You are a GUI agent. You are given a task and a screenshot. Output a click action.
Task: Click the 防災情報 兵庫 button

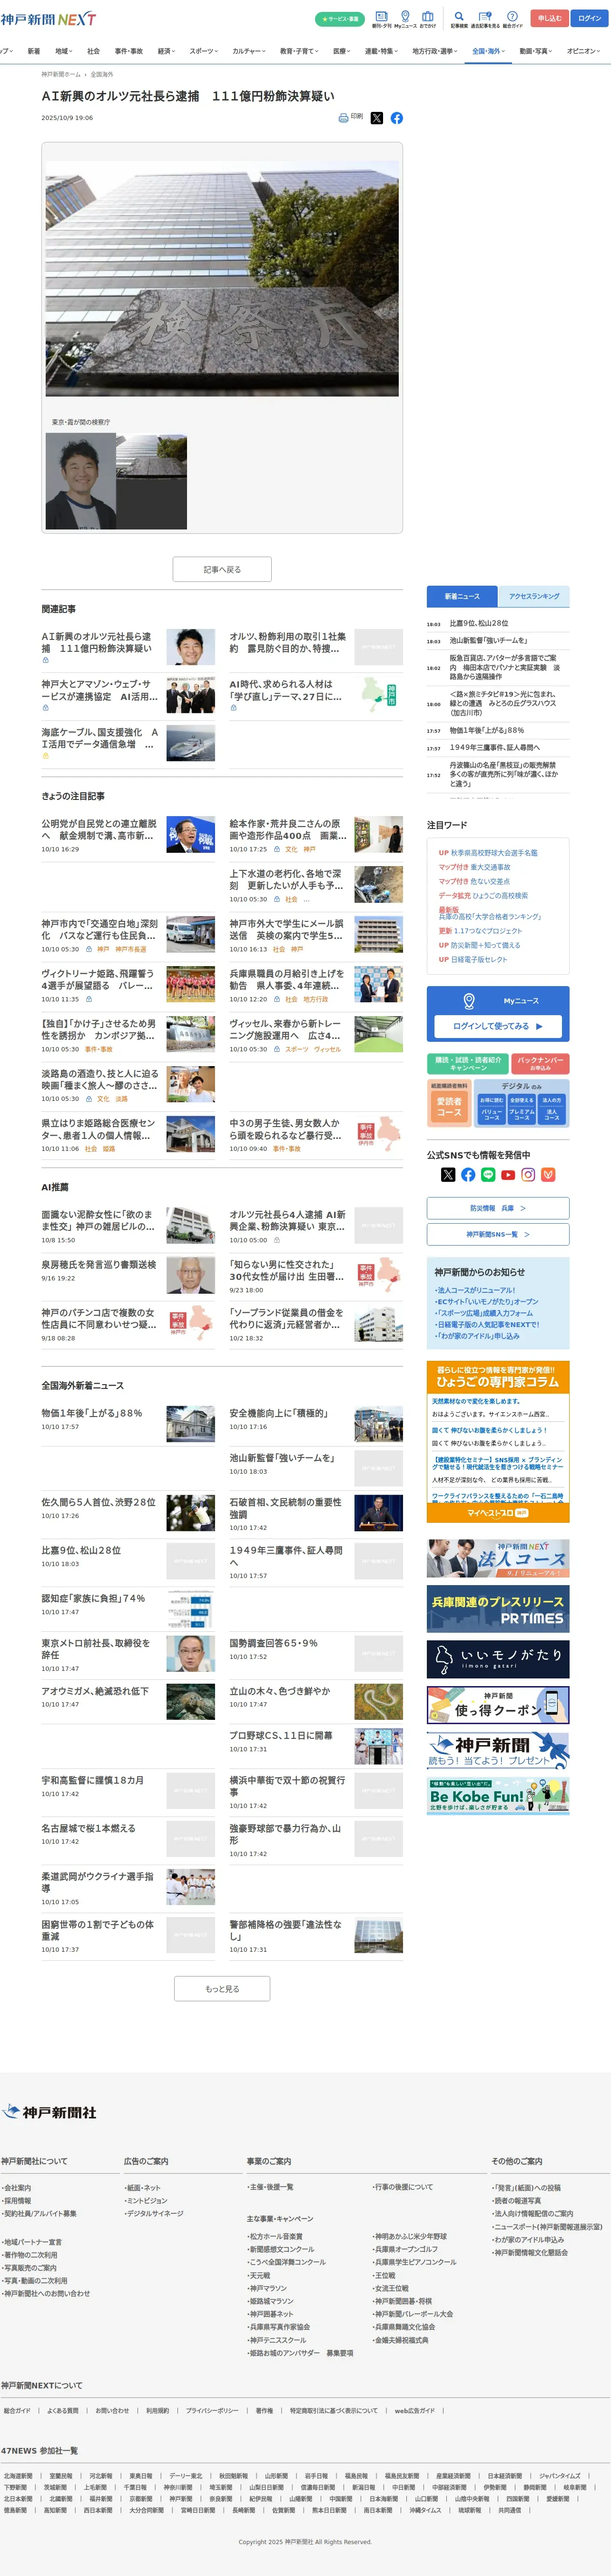(x=498, y=1208)
